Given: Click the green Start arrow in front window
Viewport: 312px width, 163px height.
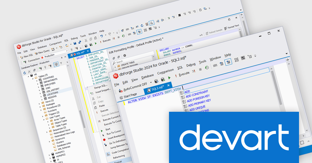Looking at the screenshot, I should [170, 77].
